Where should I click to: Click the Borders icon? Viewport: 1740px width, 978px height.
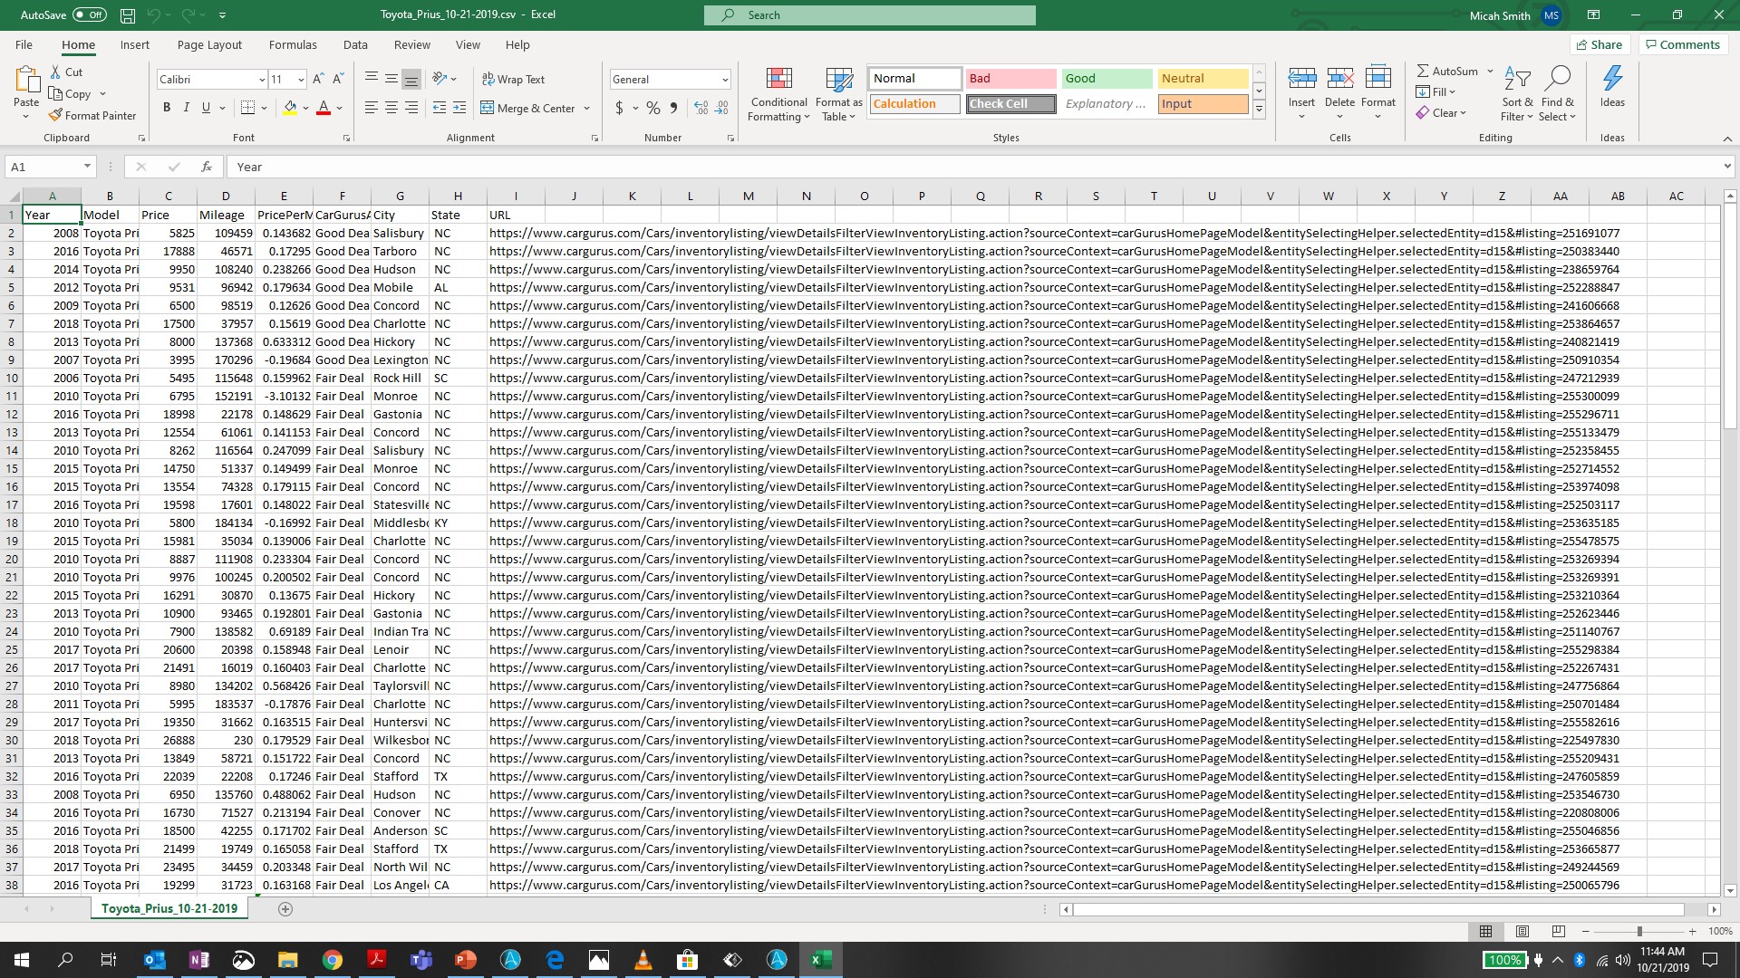click(x=247, y=108)
